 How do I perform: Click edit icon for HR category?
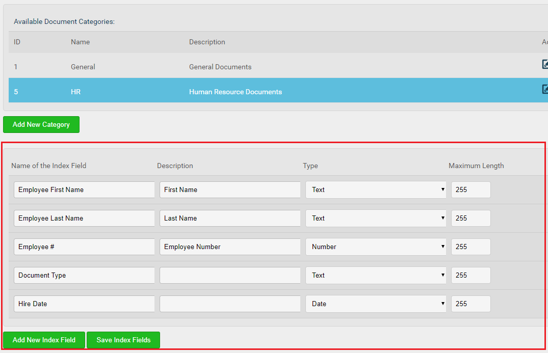(545, 89)
